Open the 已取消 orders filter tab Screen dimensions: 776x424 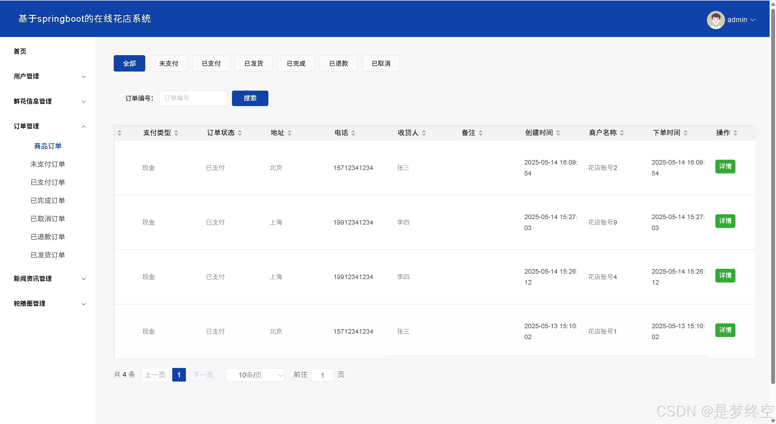tap(381, 63)
